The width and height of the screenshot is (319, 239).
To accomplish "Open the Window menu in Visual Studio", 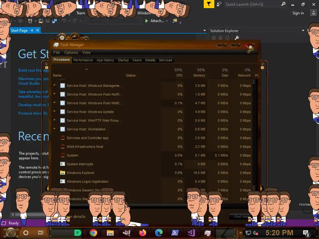I will click(144, 13).
